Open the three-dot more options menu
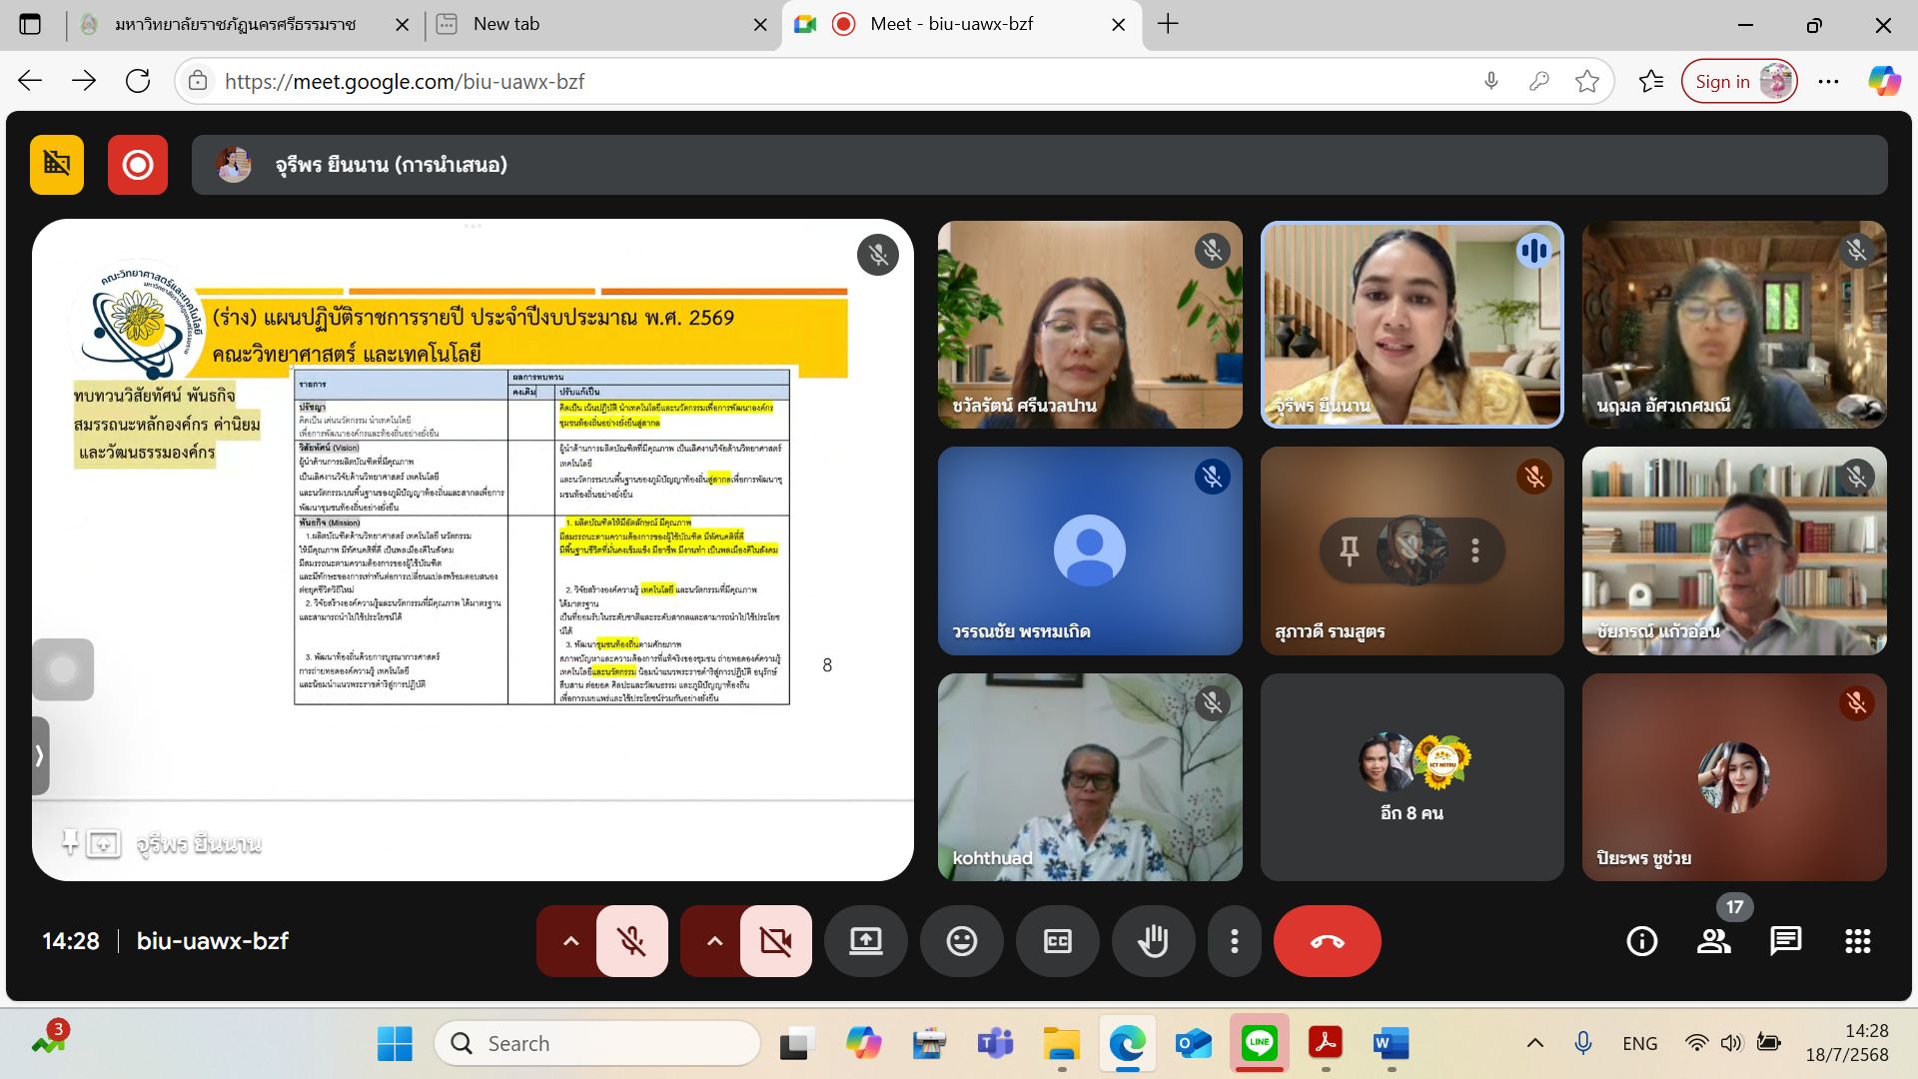Viewport: 1918px width, 1079px height. pos(1235,941)
